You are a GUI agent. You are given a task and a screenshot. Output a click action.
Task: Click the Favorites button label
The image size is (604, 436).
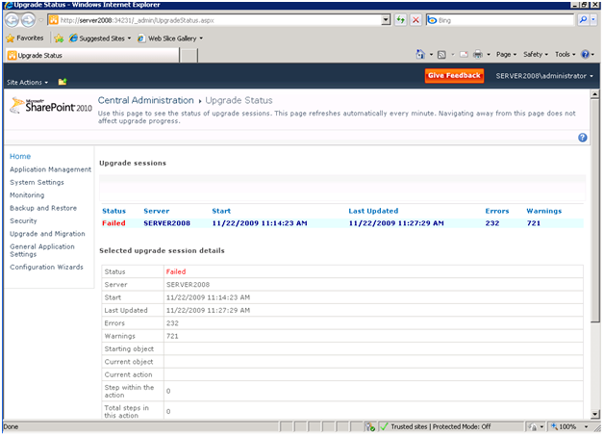(x=30, y=38)
